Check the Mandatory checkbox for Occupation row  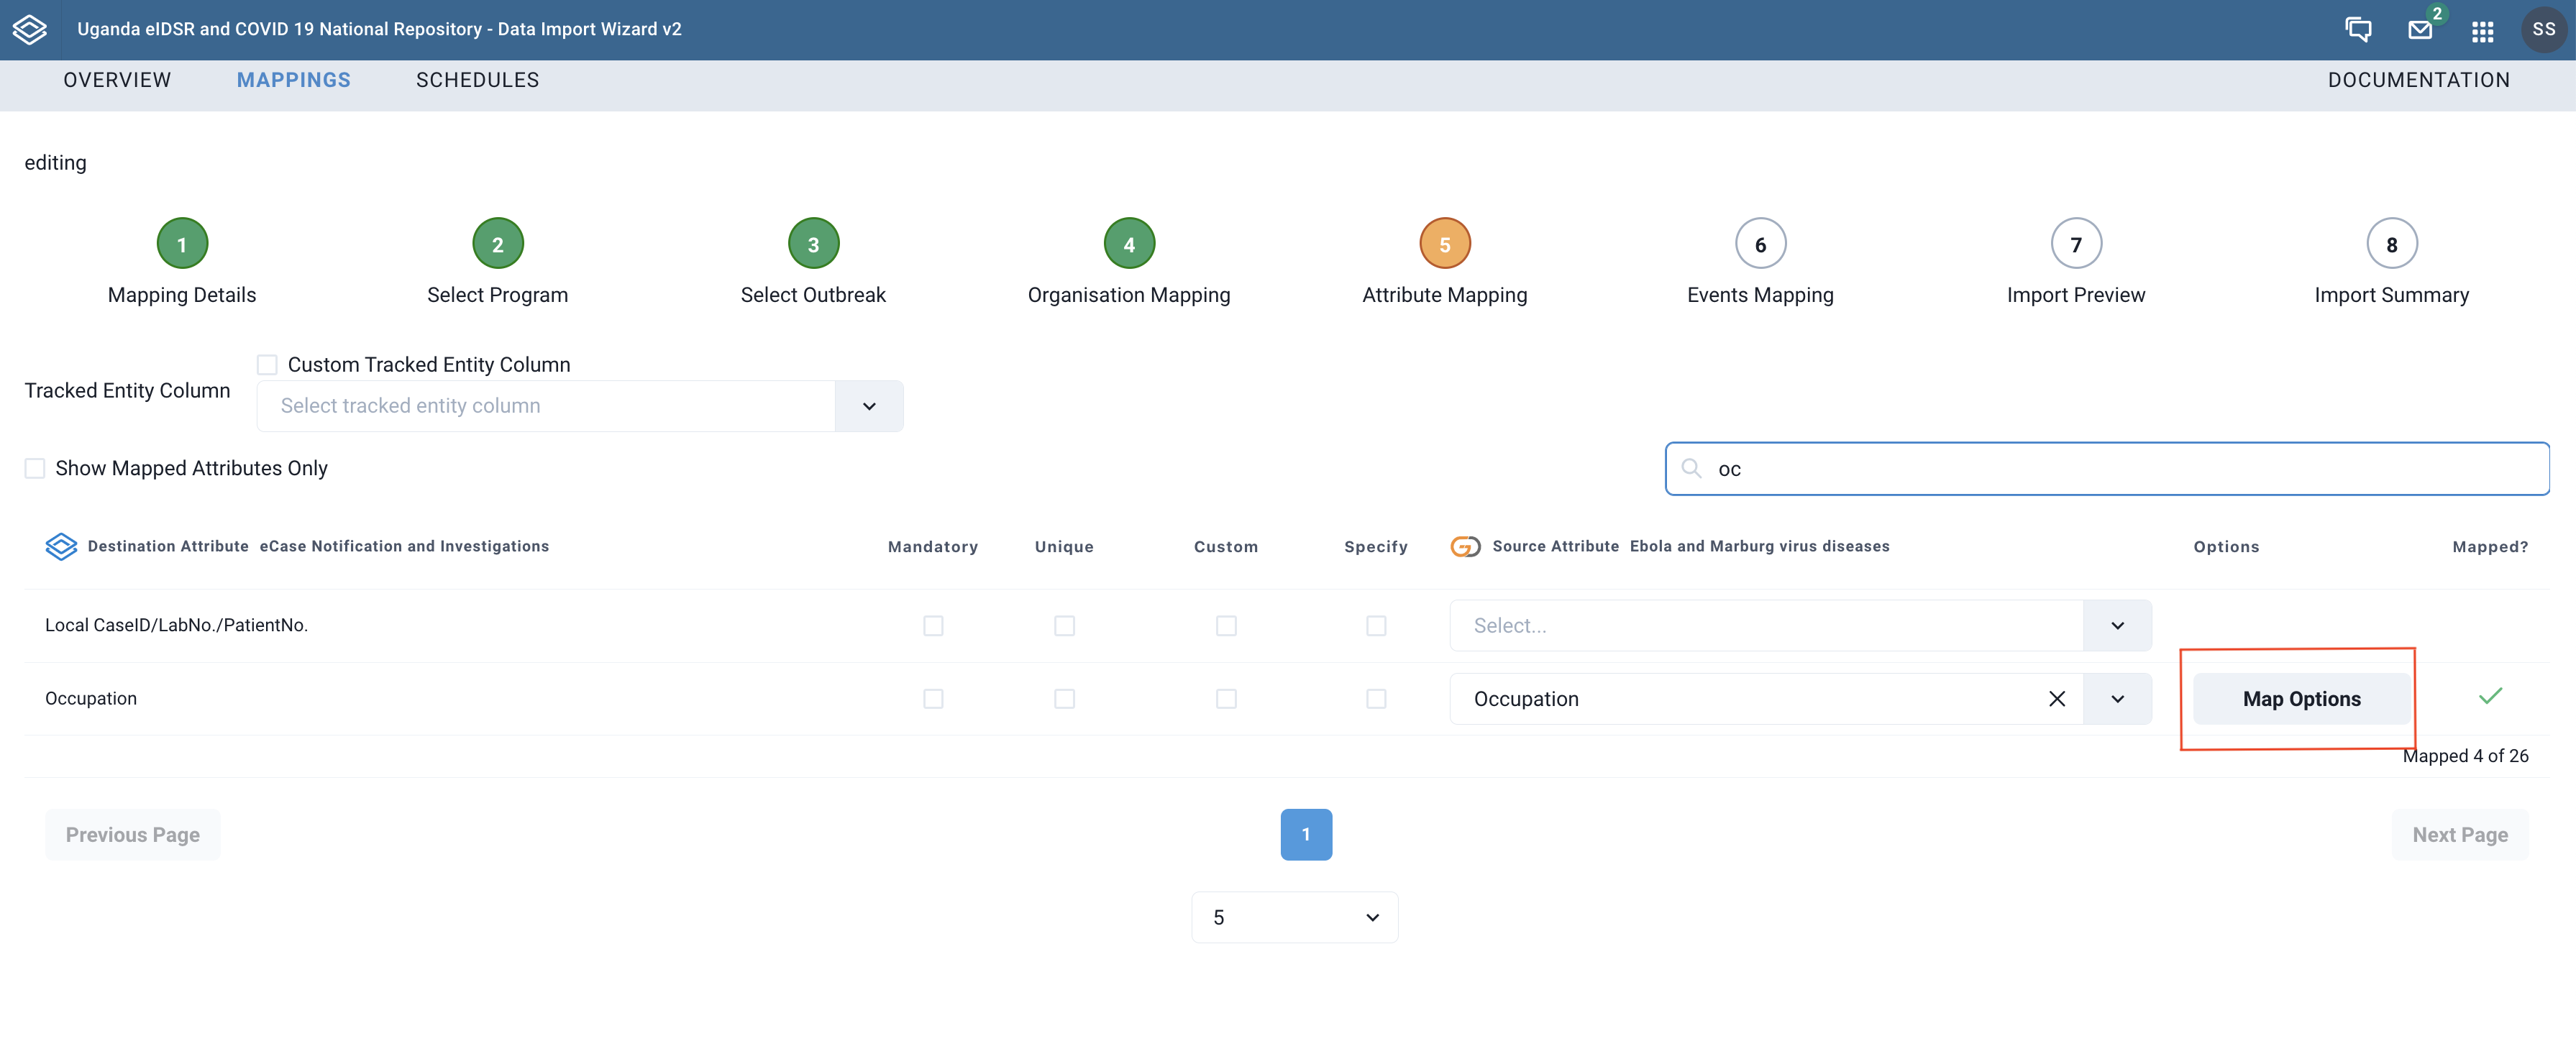click(931, 697)
